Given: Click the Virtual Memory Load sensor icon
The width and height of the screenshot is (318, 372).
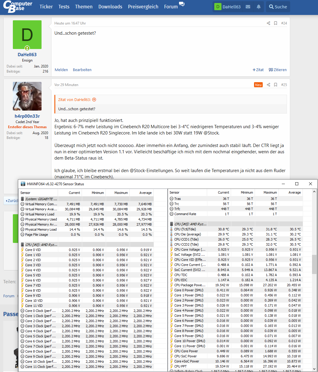Looking at the screenshot, I should tap(22, 214).
